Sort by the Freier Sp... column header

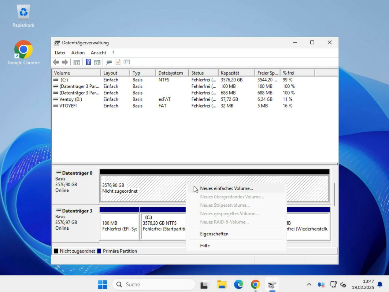pos(268,73)
